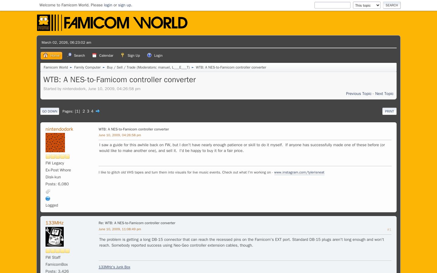This screenshot has height=273, width=437.
Task: Open the Sign Up menu item
Action: coord(130,56)
